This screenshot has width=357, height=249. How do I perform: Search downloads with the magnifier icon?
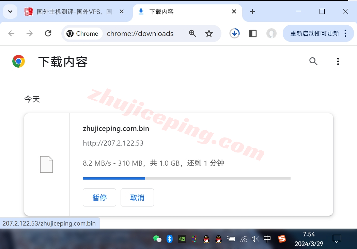313,61
